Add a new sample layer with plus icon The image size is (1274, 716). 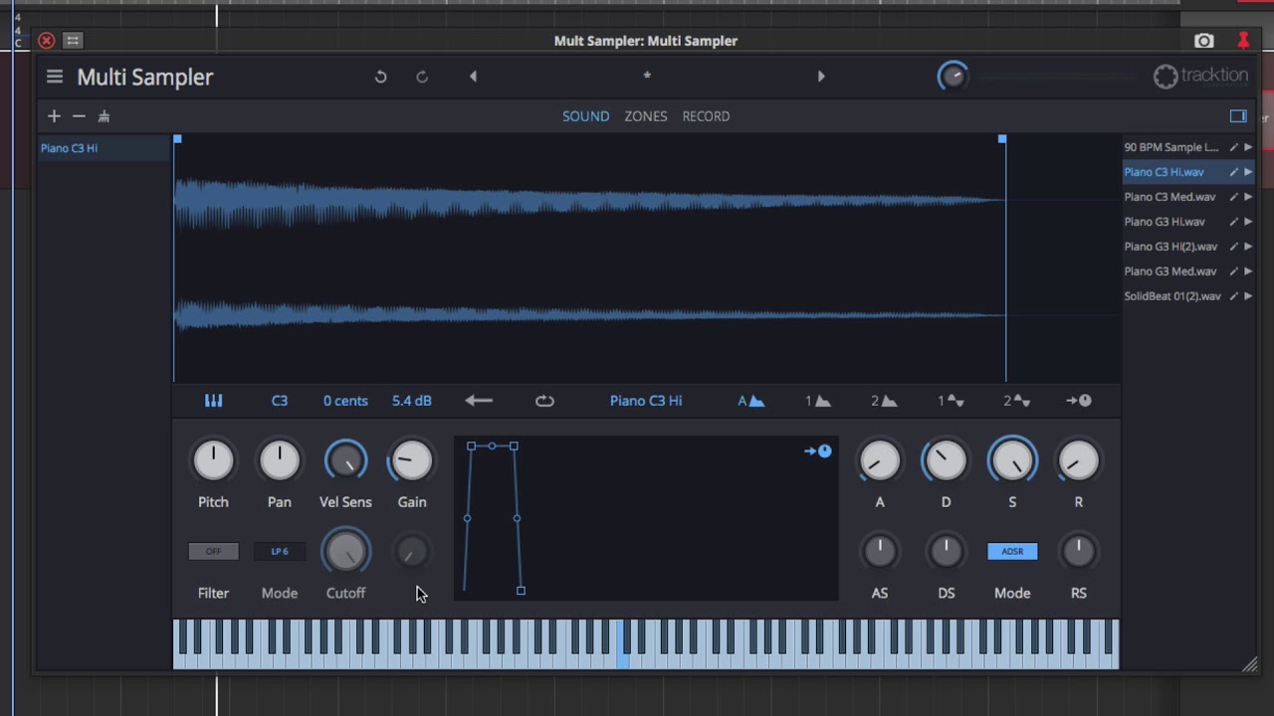(x=54, y=116)
